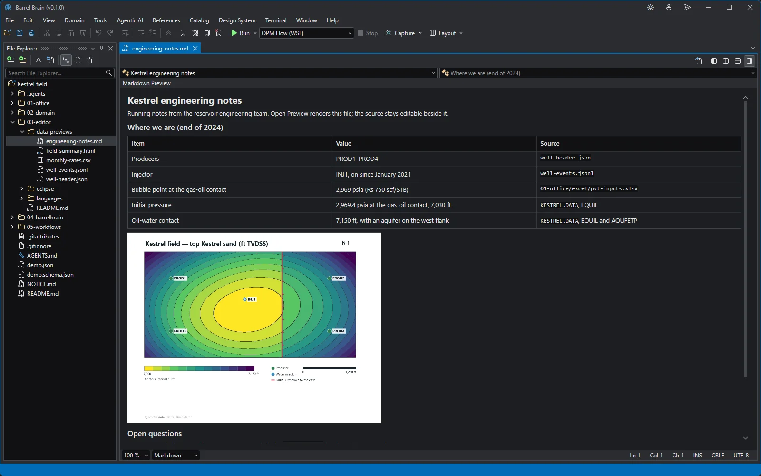Add new file in File Explorer toolbar
Screen dimensions: 761x476
click(10, 60)
